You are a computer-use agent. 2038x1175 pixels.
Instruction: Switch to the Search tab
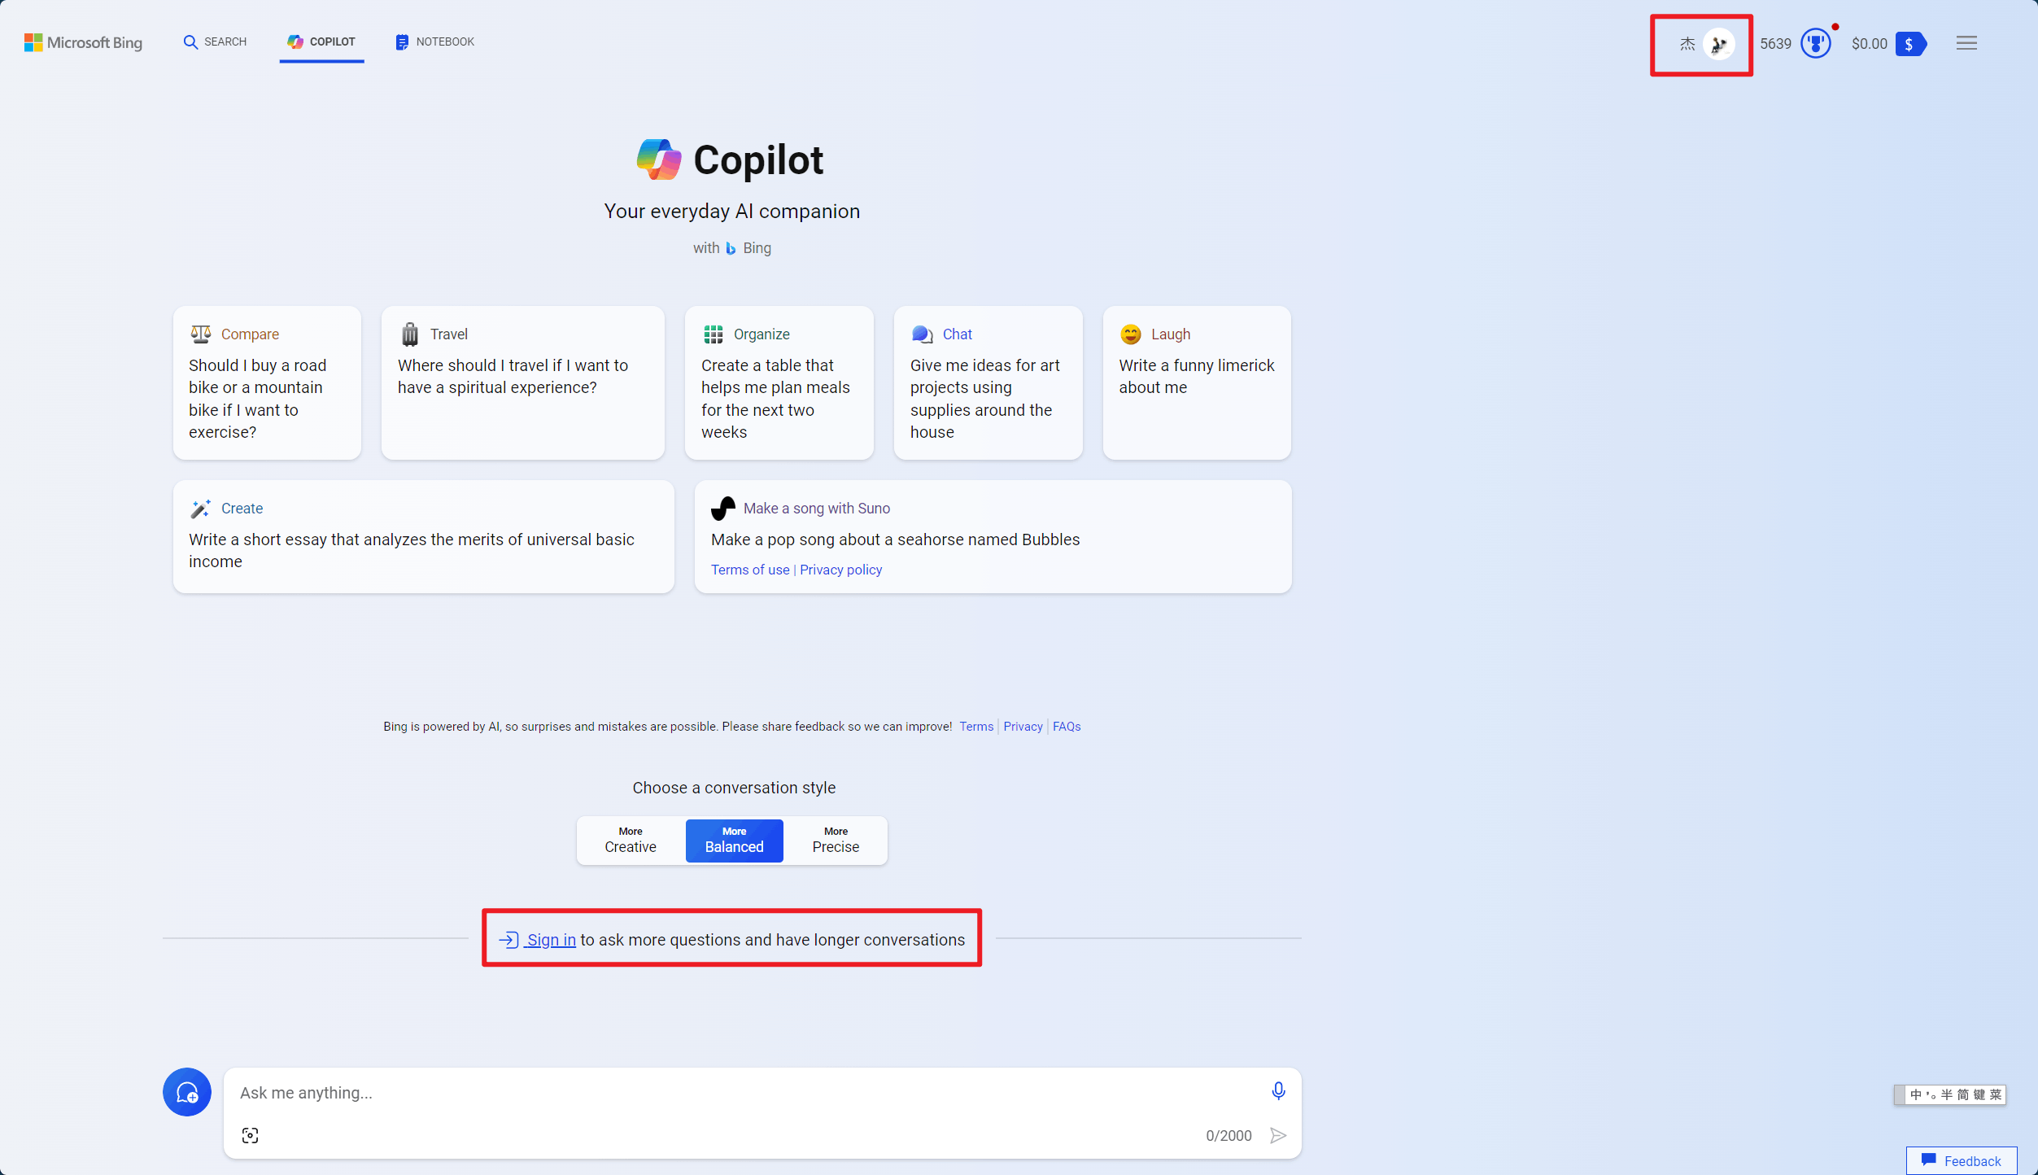[x=216, y=41]
